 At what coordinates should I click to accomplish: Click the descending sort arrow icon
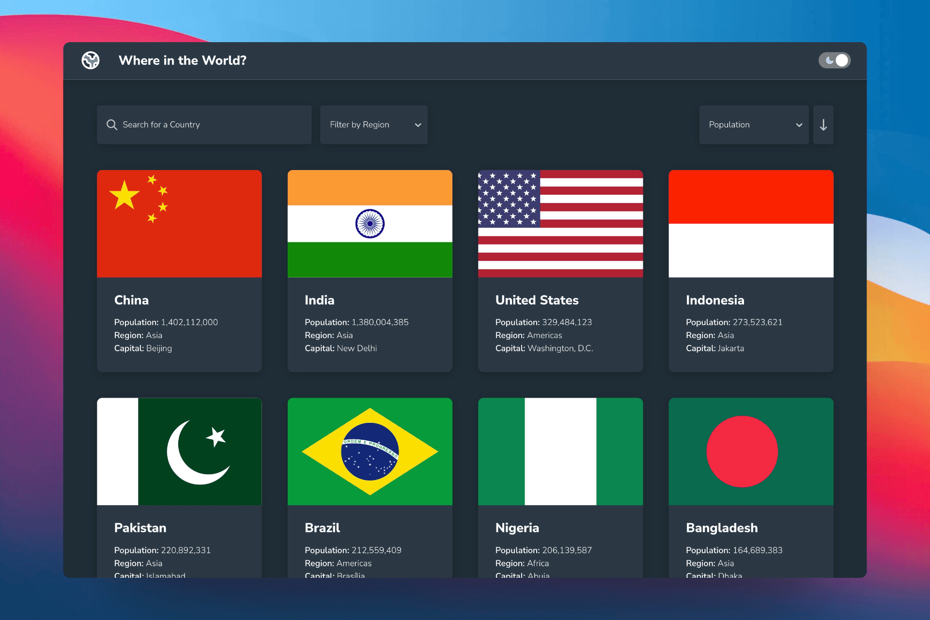[825, 125]
